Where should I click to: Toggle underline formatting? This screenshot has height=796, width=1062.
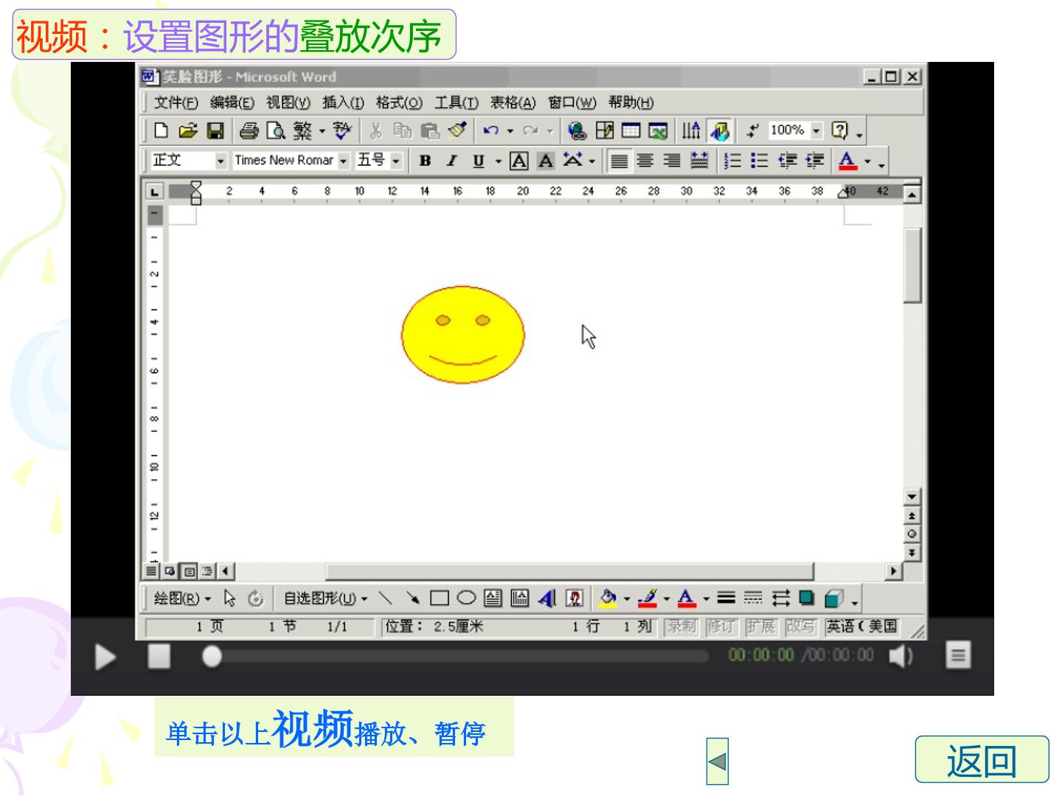tap(479, 161)
